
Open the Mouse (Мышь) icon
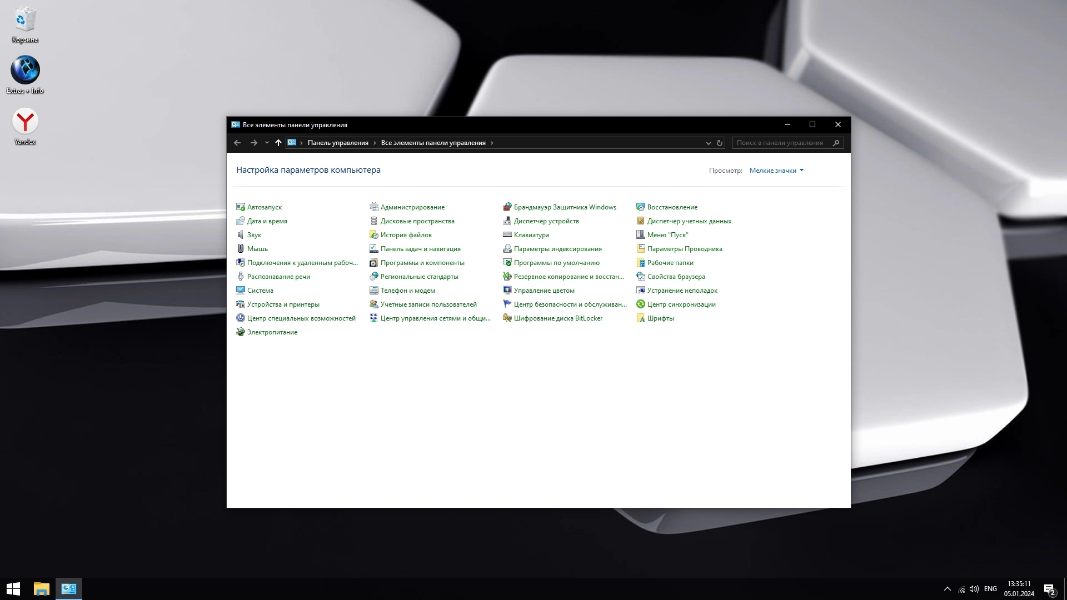click(x=240, y=249)
